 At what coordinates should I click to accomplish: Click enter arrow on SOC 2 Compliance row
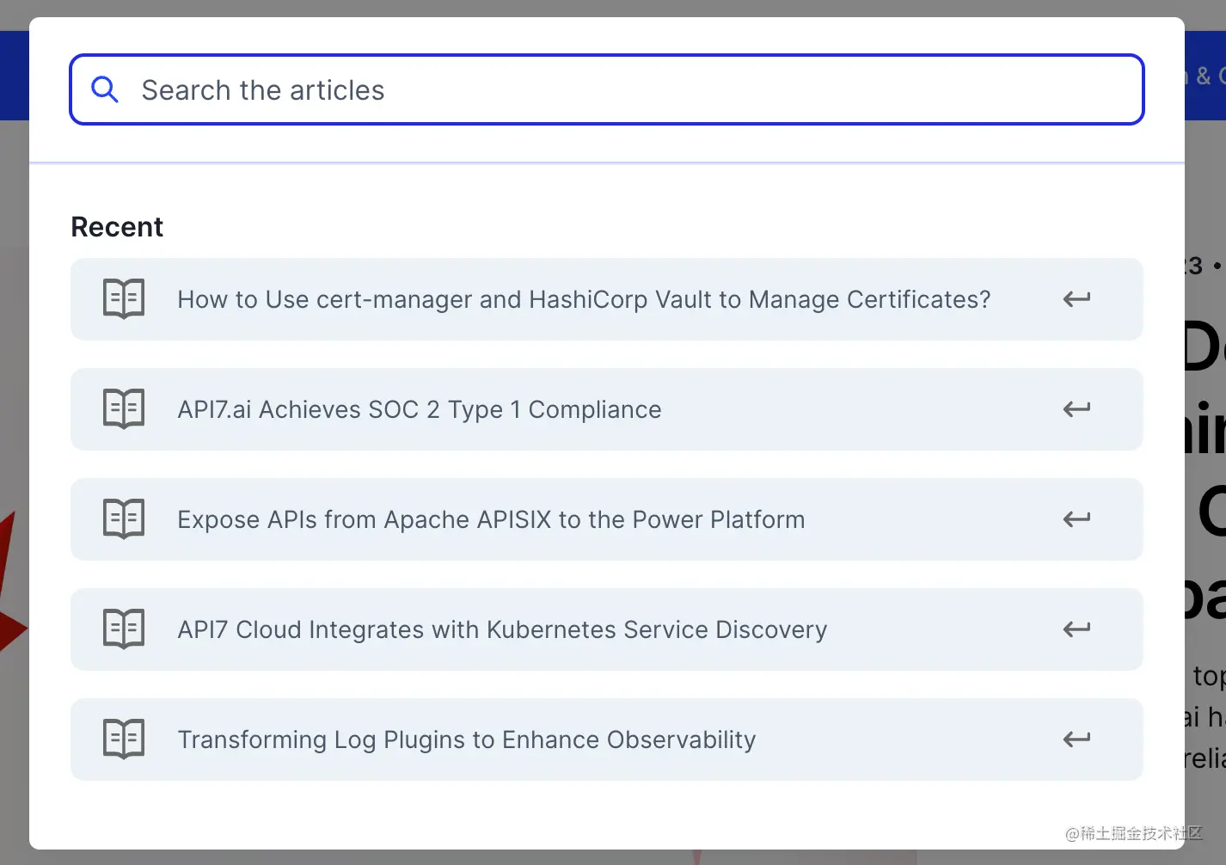(1076, 409)
